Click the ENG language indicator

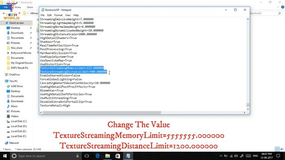(x=255, y=156)
